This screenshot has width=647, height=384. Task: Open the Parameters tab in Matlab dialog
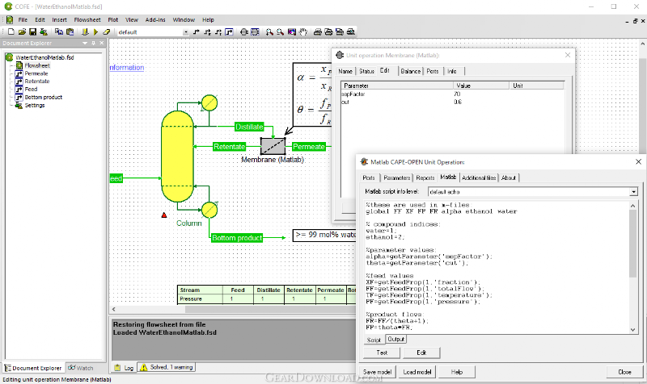[x=396, y=177]
